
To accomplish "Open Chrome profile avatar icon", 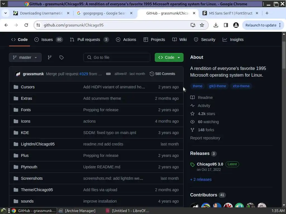I will coord(236,25).
